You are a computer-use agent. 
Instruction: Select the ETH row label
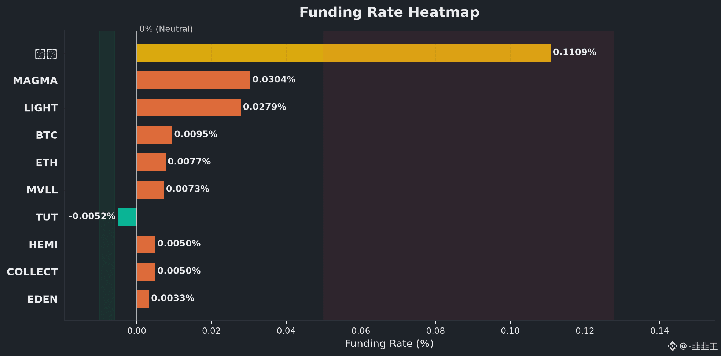47,163
